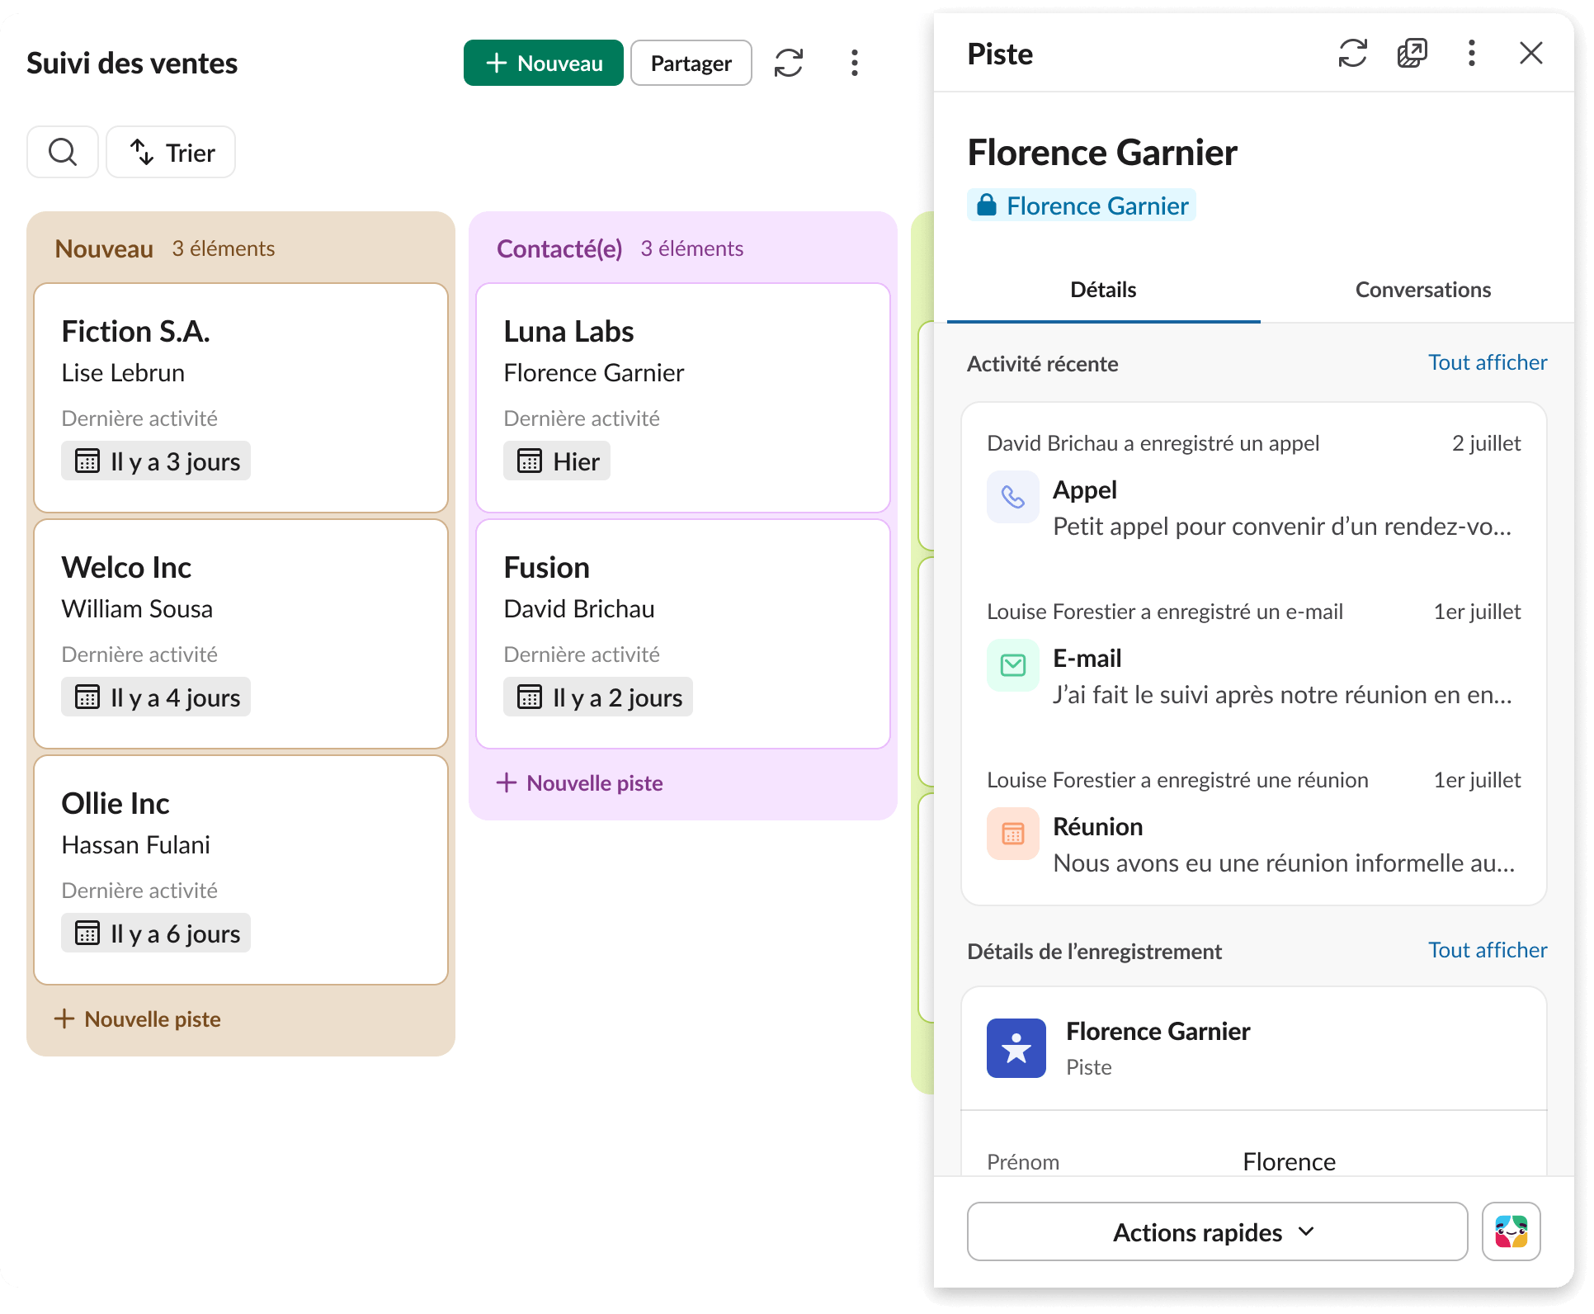This screenshot has width=1594, height=1314.
Task: Show all Détails de l'enregistrement
Action: [x=1488, y=950]
